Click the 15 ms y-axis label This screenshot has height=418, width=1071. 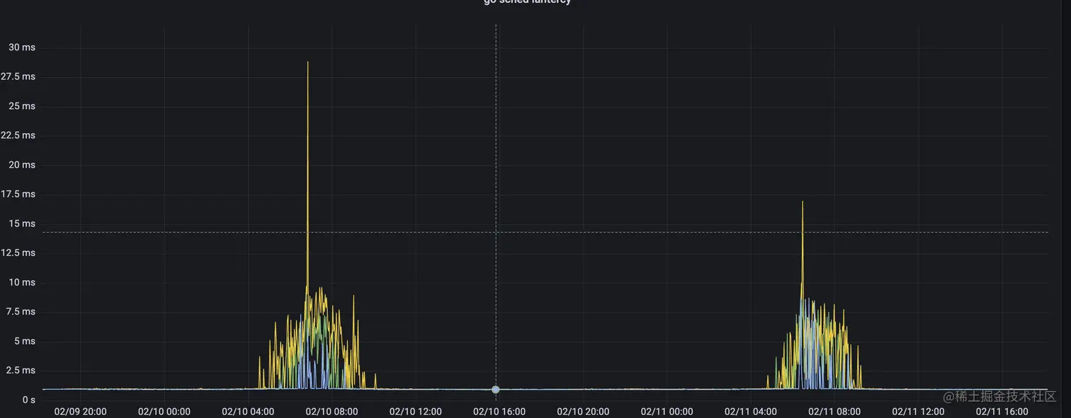[x=21, y=223]
